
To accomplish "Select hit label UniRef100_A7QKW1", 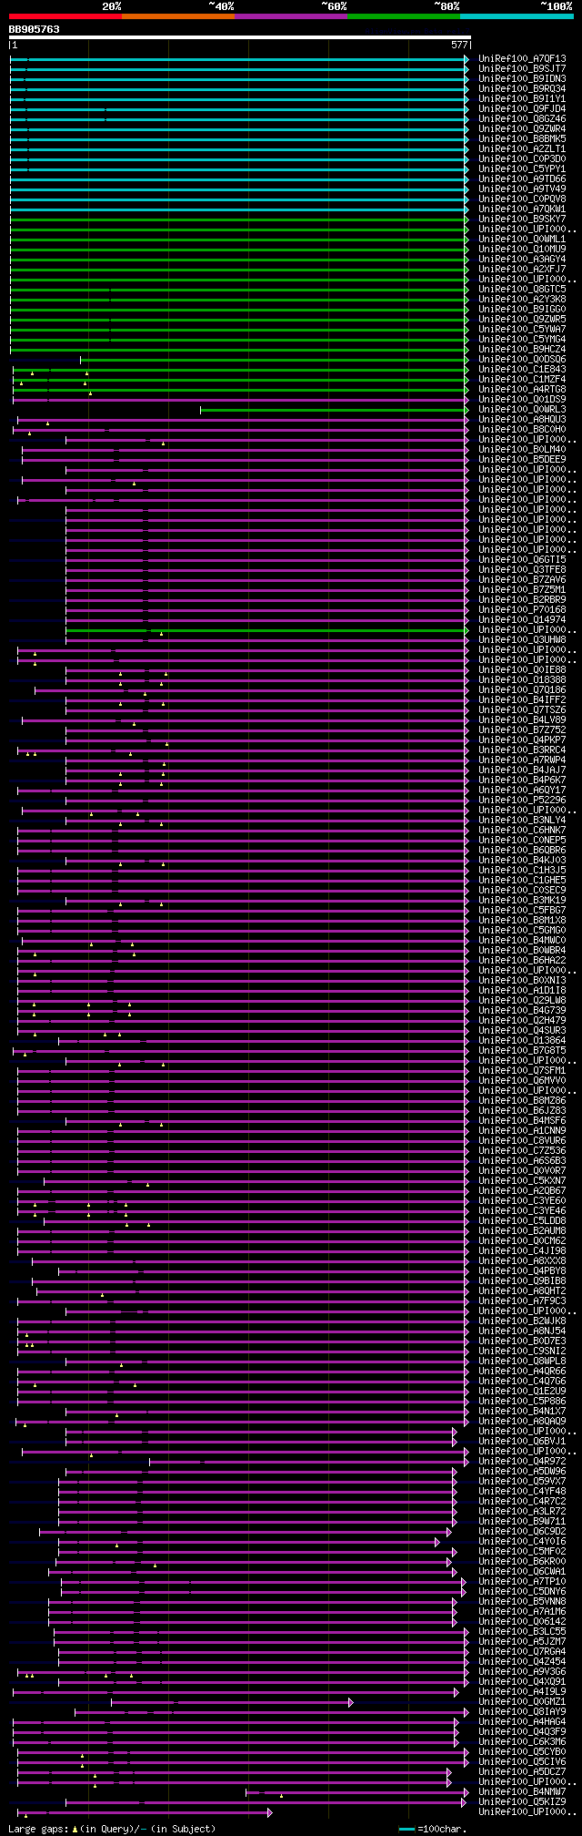I will pos(522,209).
